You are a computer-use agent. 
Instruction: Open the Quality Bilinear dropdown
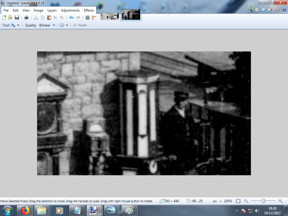47,25
